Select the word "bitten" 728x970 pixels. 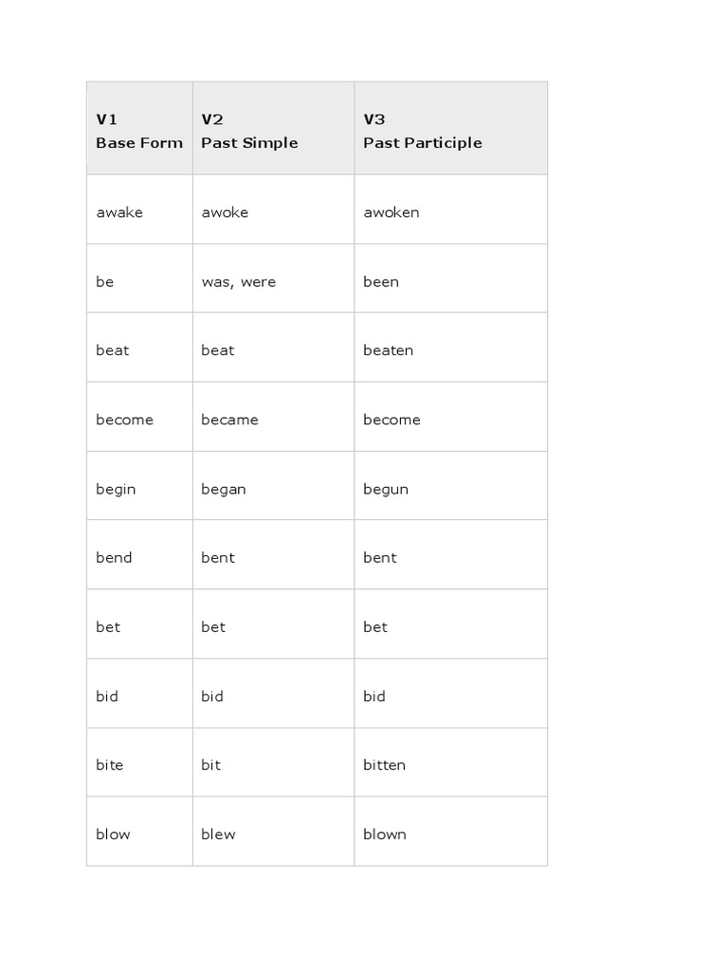point(384,765)
